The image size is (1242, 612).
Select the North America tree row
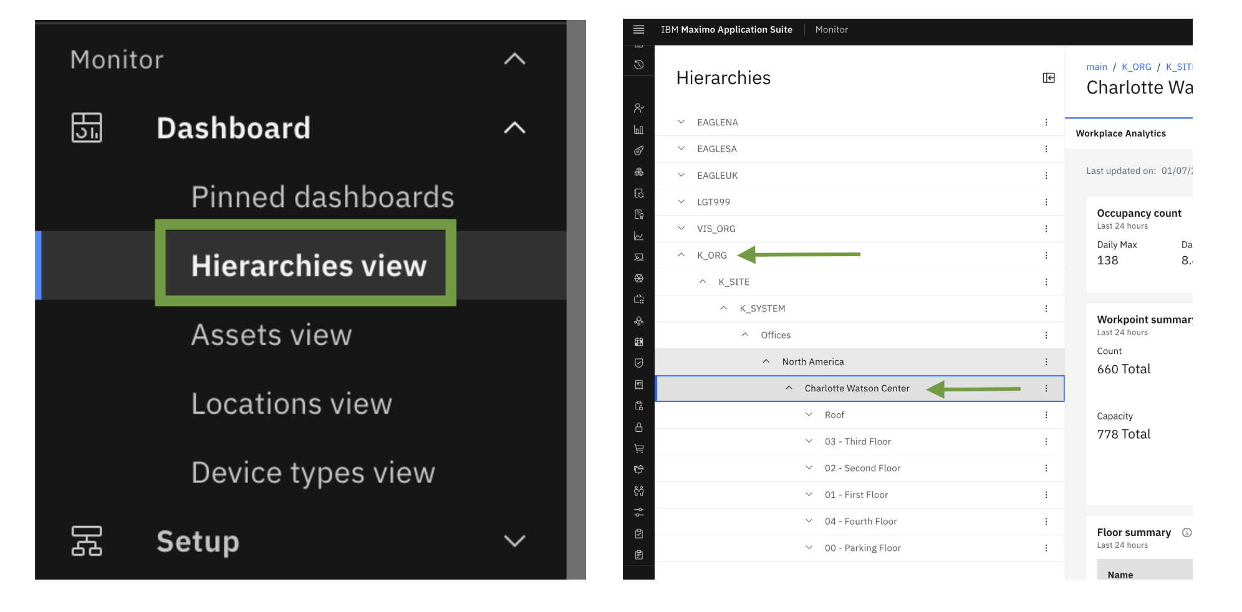pos(859,361)
